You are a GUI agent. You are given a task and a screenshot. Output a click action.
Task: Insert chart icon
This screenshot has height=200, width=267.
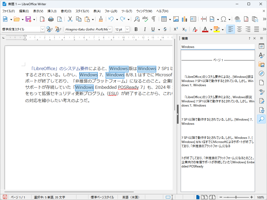(184, 19)
